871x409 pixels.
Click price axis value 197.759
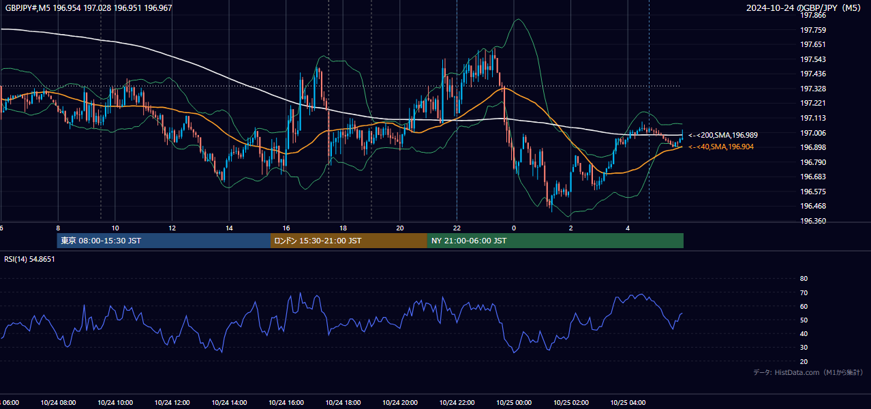[814, 30]
